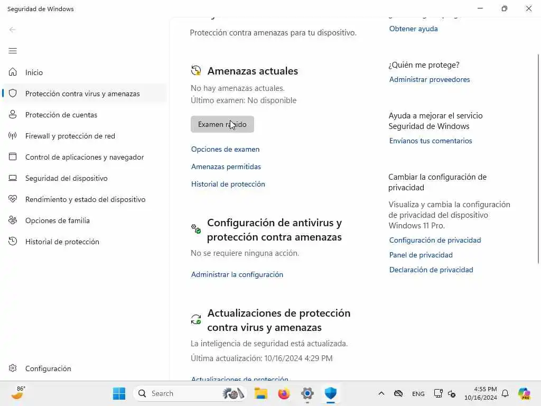Click the cloud sync tray icon
The height and width of the screenshot is (406, 541).
coord(398,393)
